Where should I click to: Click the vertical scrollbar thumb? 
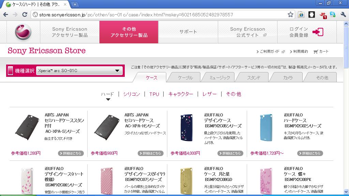coord(346,47)
